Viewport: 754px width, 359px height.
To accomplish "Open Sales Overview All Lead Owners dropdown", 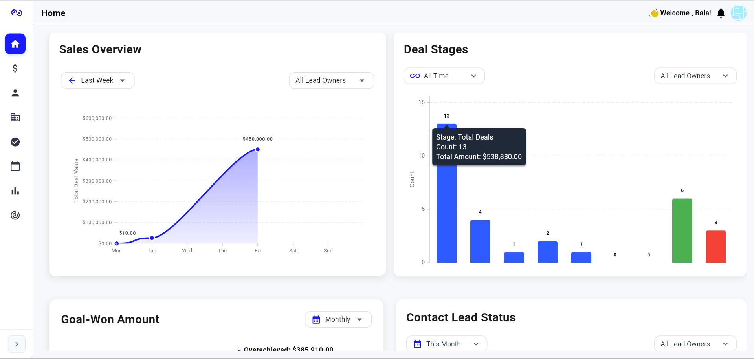I will pyautogui.click(x=331, y=80).
